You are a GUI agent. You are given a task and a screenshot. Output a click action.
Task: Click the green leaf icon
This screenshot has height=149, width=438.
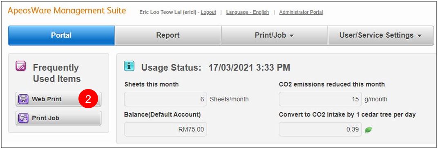(368, 130)
